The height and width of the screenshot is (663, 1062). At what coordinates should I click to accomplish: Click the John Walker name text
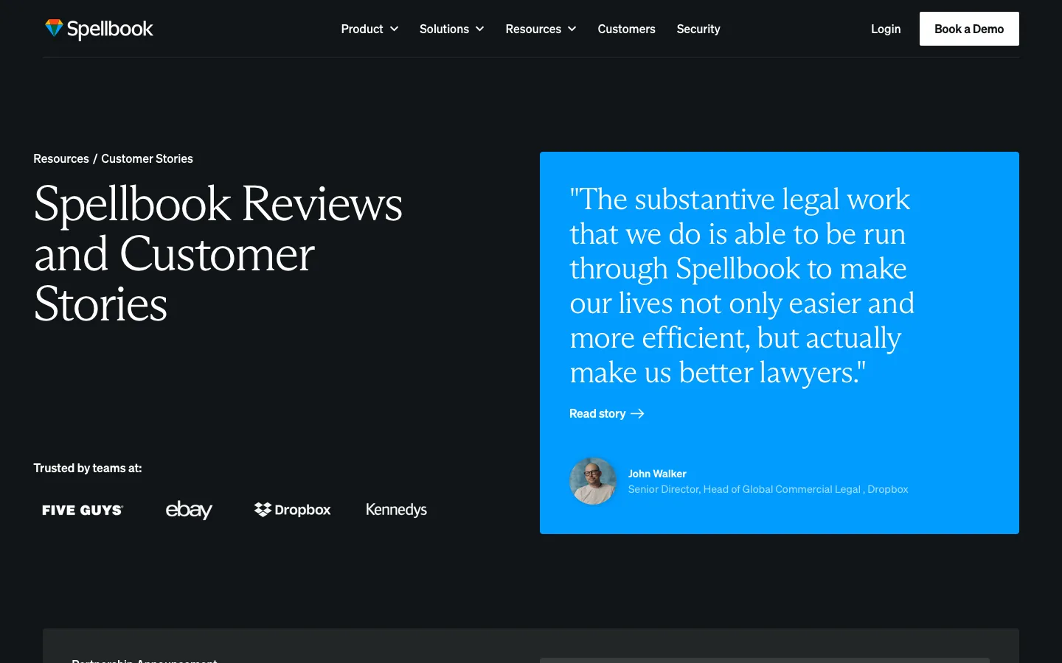click(657, 474)
